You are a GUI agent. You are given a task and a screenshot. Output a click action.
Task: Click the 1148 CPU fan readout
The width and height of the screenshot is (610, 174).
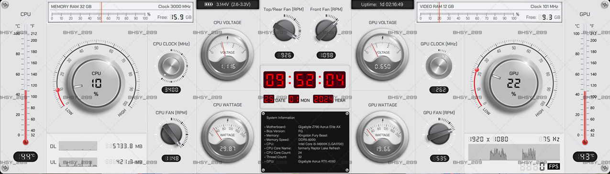coord(171,158)
